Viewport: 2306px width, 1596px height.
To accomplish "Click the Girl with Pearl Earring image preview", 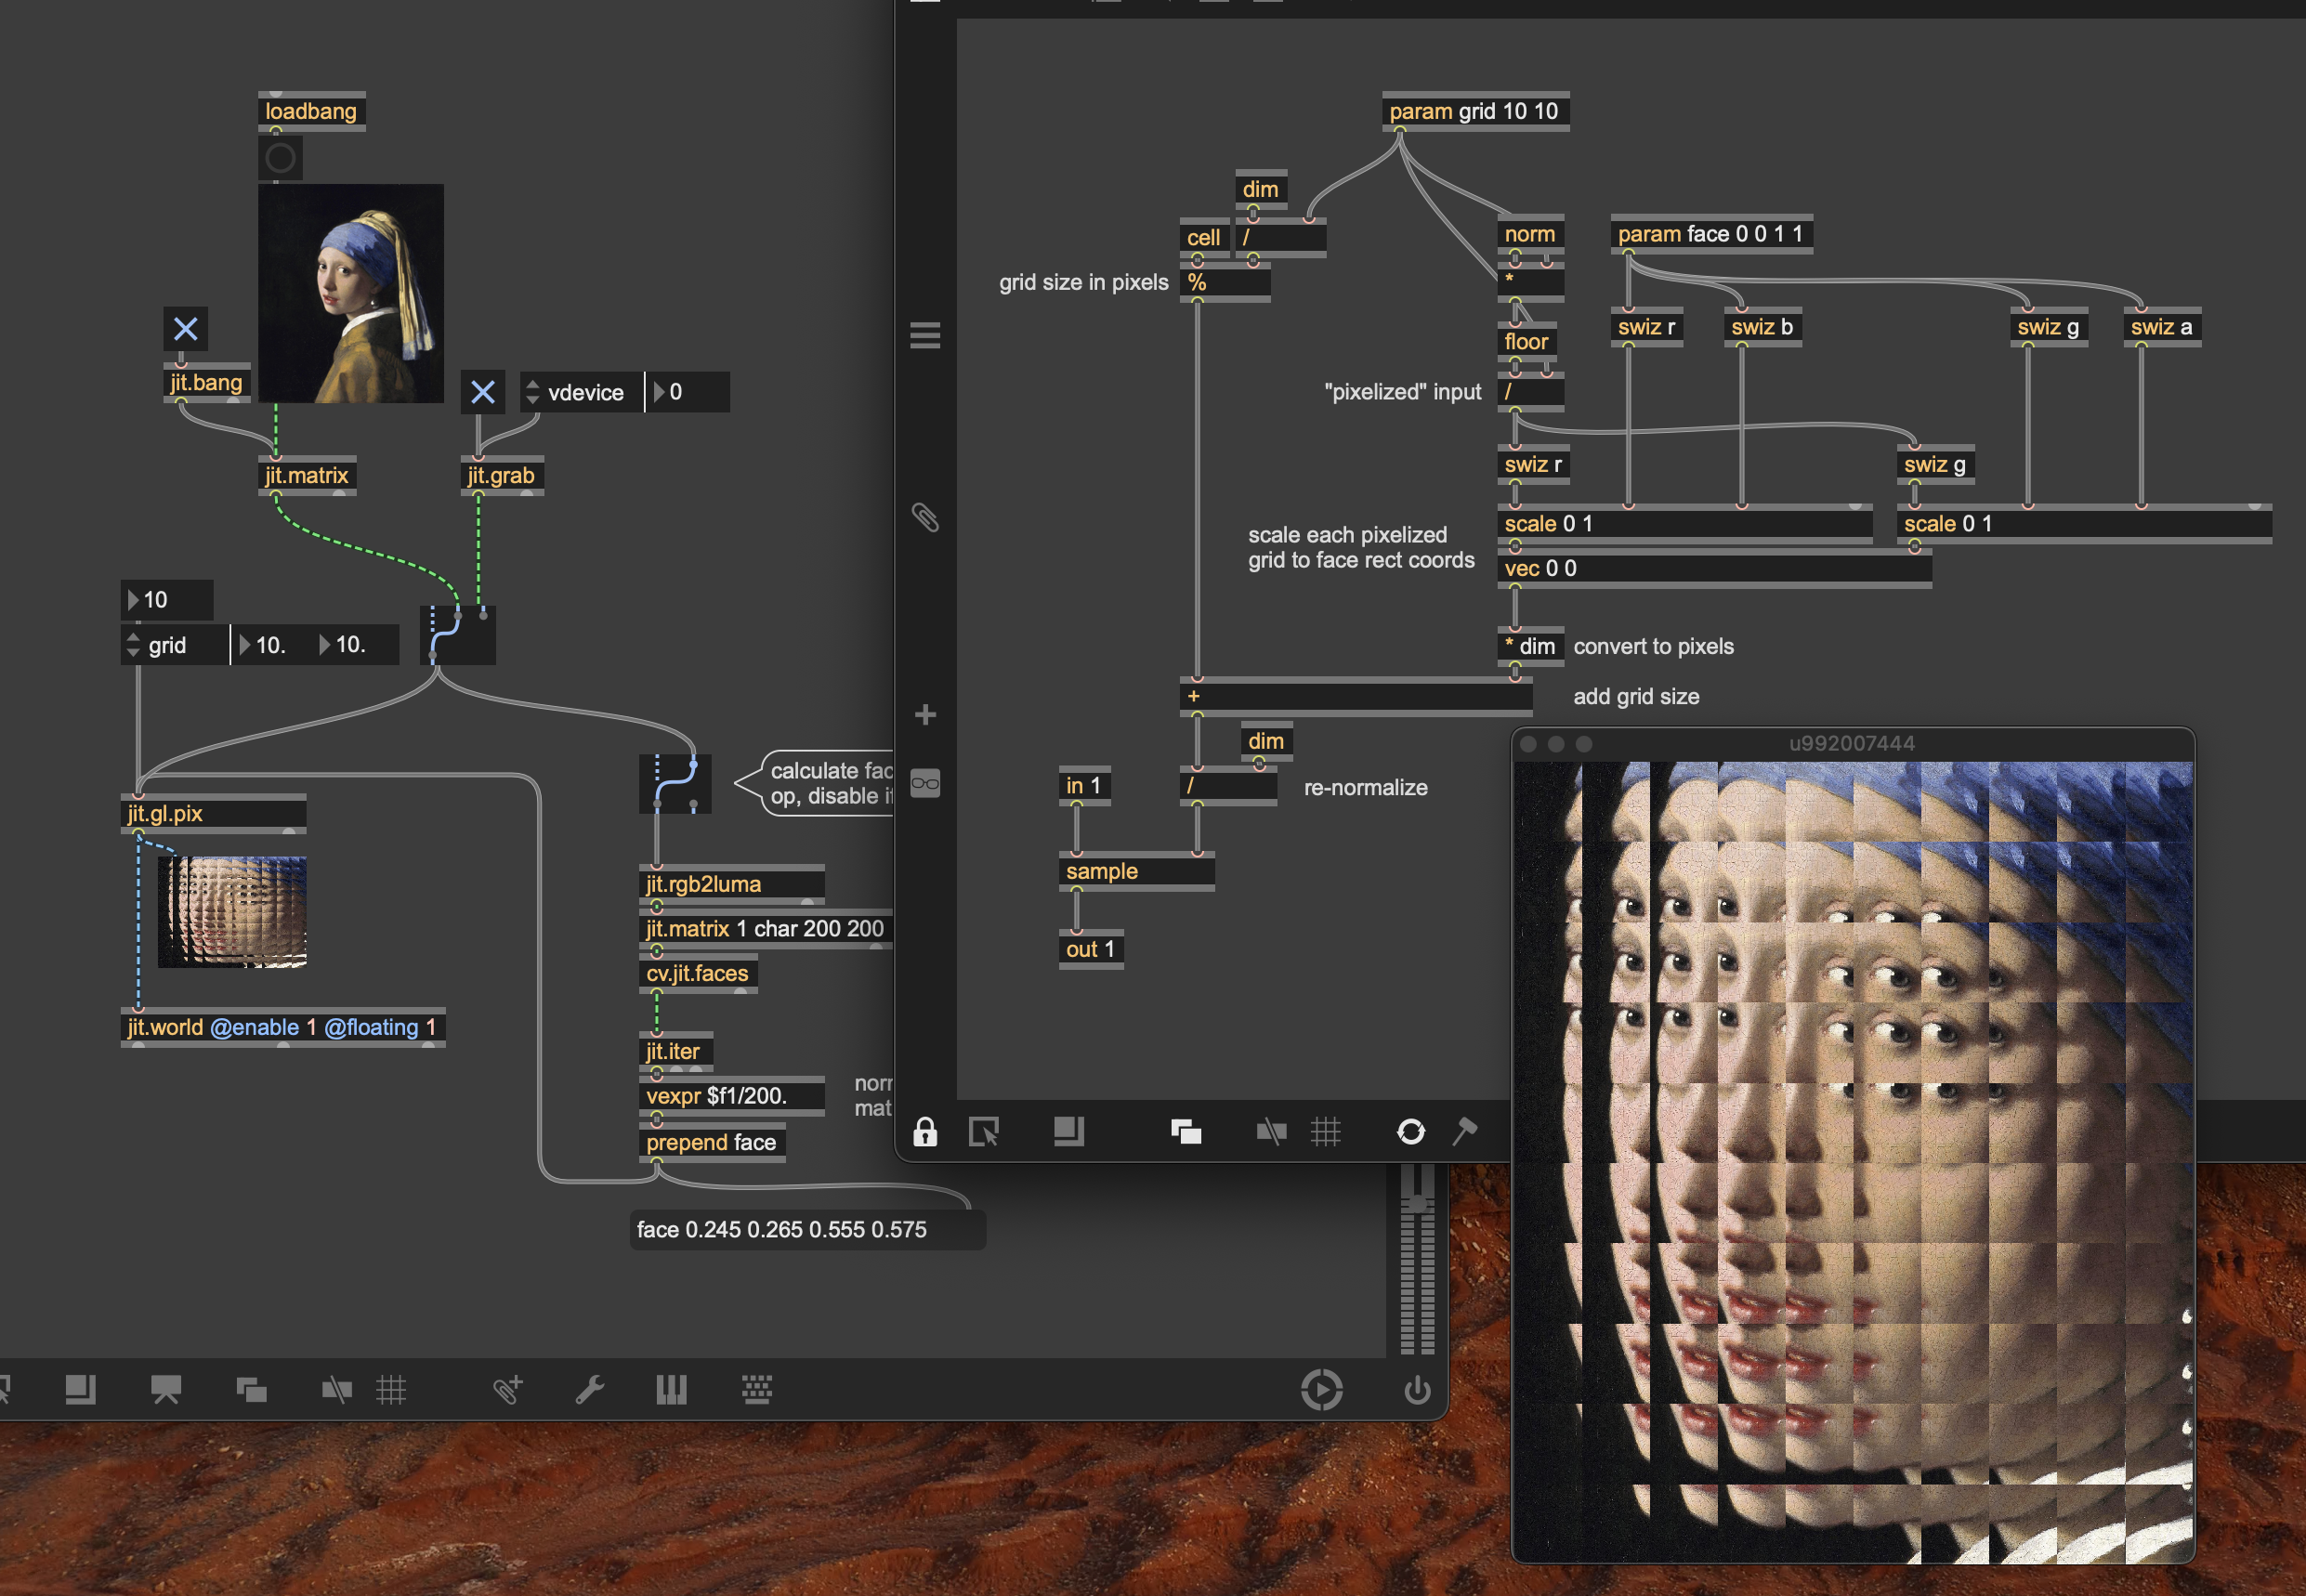I will pyautogui.click(x=351, y=294).
